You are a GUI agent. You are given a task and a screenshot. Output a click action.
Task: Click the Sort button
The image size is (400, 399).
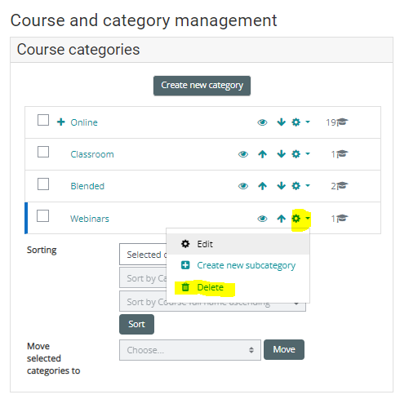pyautogui.click(x=136, y=324)
